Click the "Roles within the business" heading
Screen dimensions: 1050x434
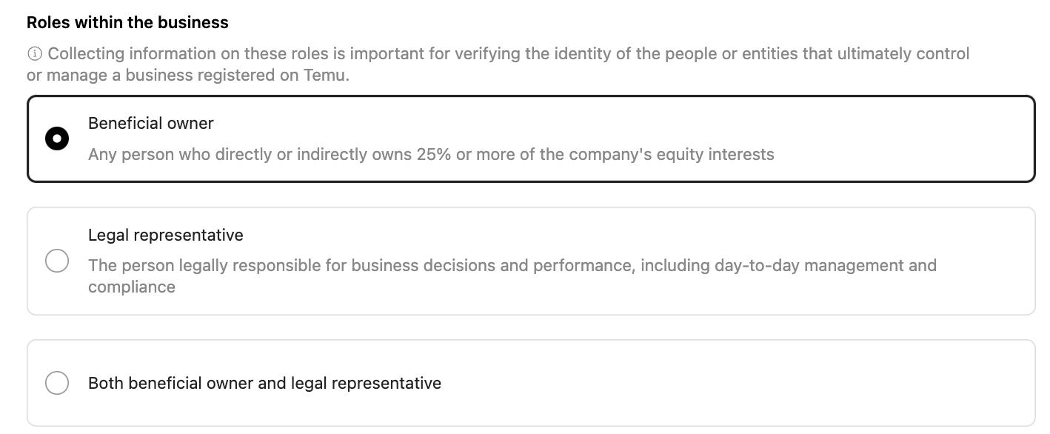coord(127,22)
